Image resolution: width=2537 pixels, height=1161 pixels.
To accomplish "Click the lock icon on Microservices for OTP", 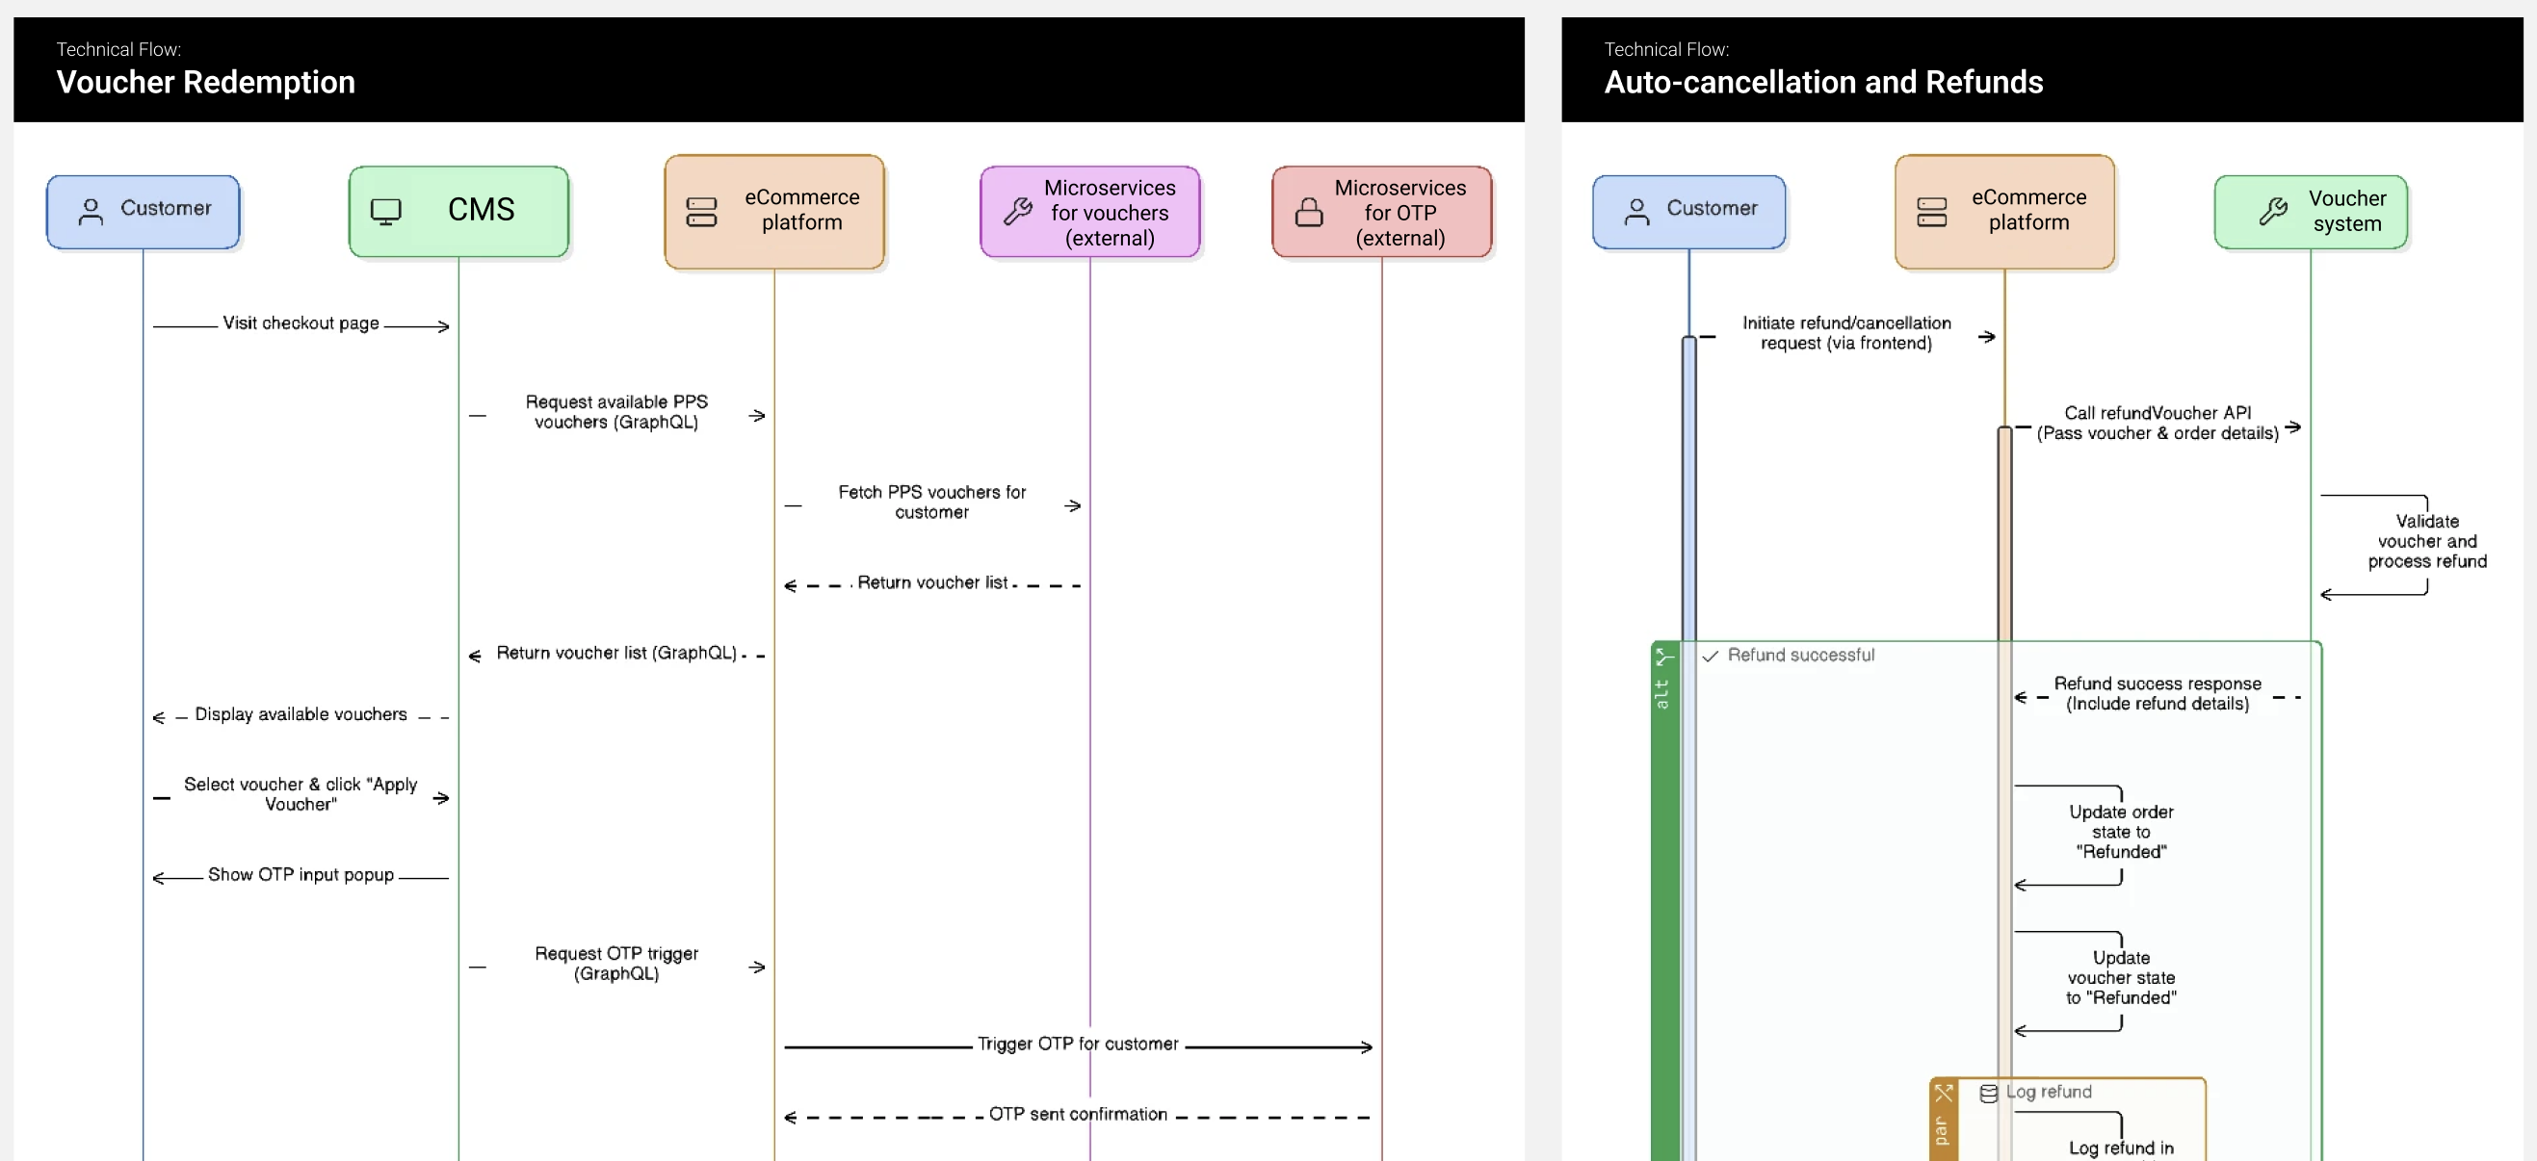I will [1308, 211].
